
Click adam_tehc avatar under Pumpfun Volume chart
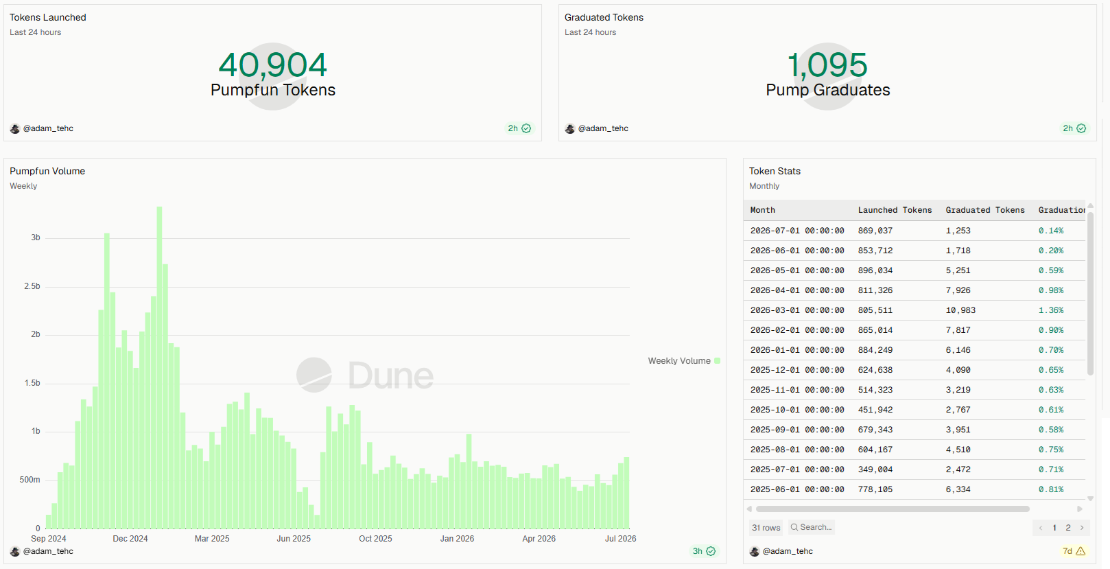15,551
